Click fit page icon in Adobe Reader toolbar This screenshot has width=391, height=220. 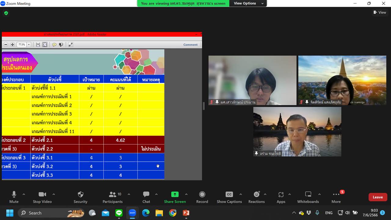click(45, 45)
